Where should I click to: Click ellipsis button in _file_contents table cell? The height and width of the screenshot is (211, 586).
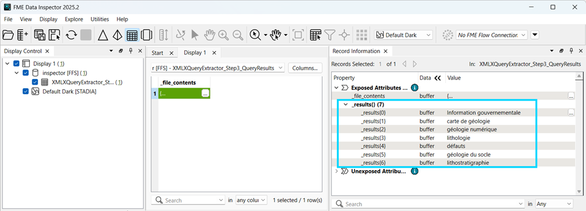coord(205,94)
